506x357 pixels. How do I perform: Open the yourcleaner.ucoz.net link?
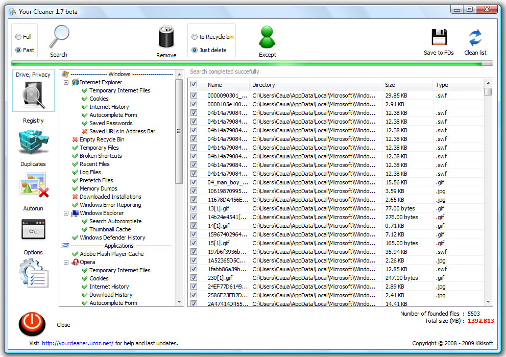pos(78,343)
